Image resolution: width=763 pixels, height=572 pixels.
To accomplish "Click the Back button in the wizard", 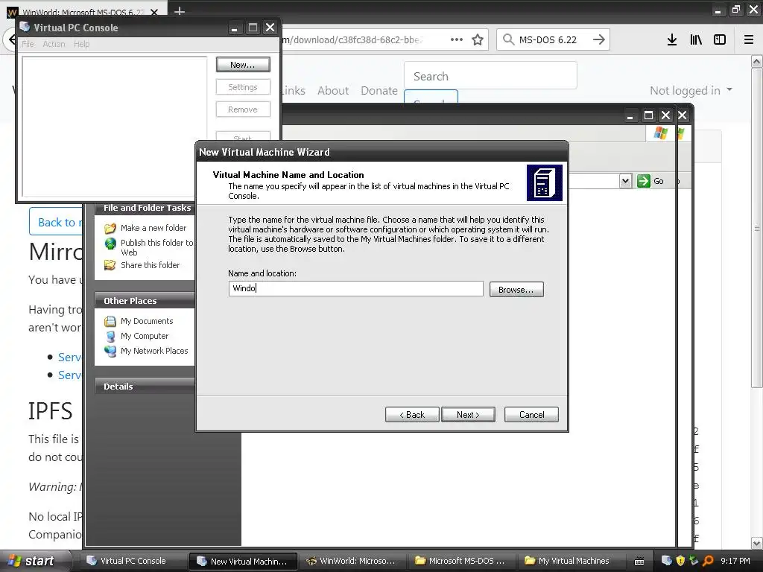I will point(412,414).
